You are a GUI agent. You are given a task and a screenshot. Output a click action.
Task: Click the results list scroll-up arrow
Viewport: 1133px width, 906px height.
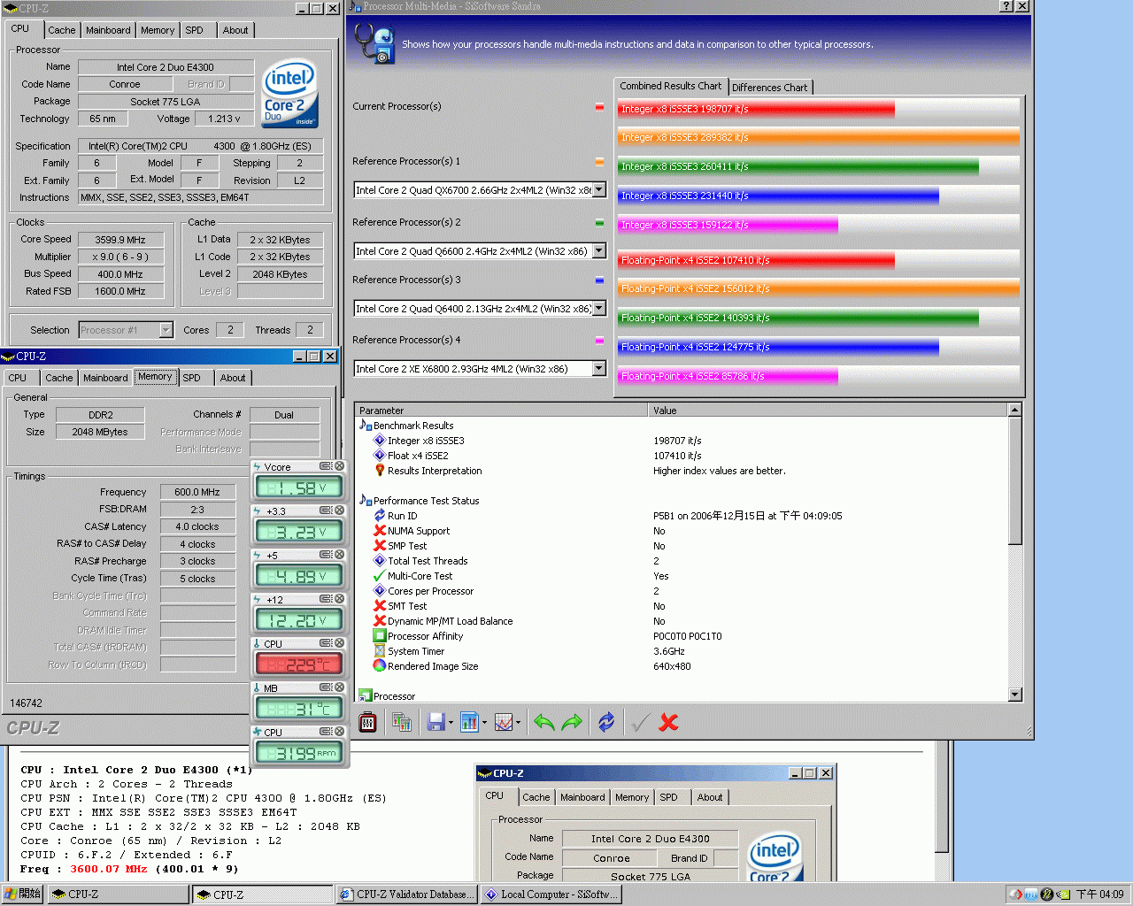[1015, 410]
